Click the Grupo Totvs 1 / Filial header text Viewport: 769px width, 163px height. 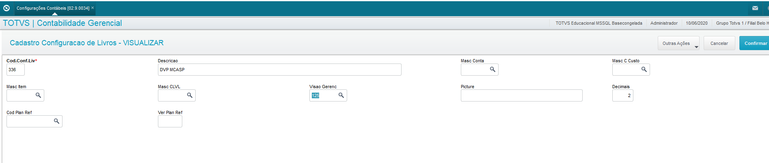coord(742,23)
